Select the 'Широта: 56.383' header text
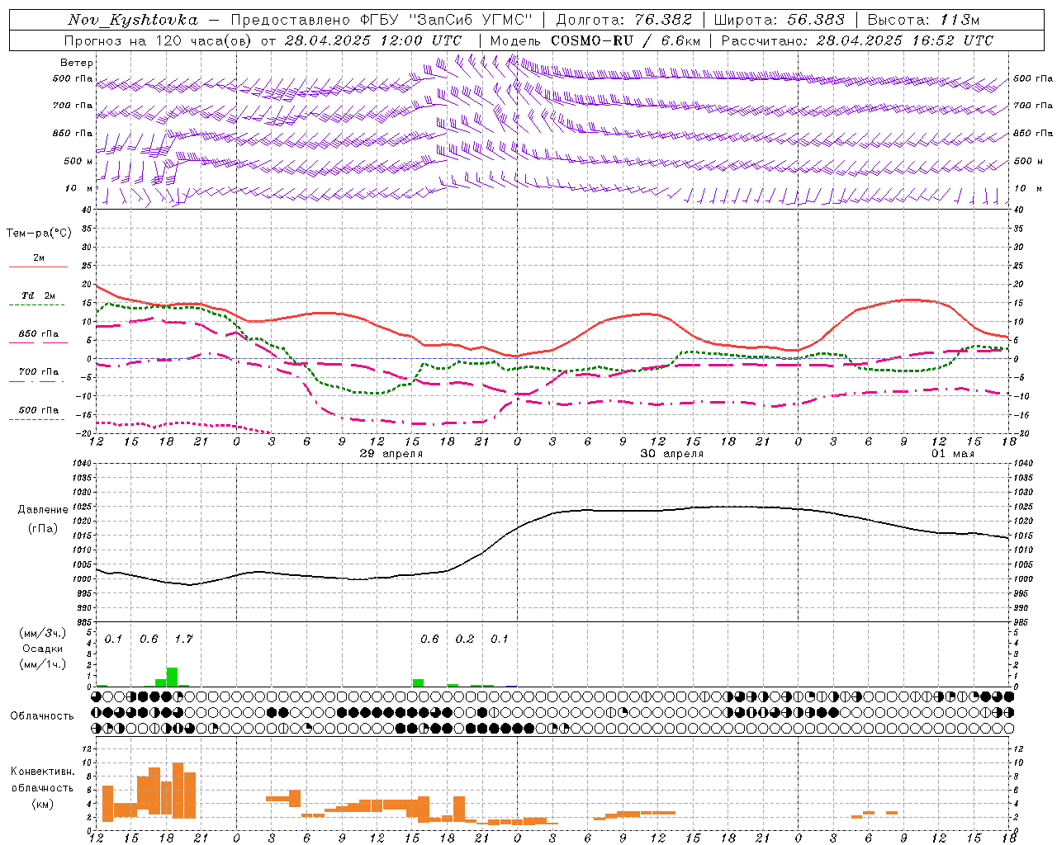 (x=779, y=20)
